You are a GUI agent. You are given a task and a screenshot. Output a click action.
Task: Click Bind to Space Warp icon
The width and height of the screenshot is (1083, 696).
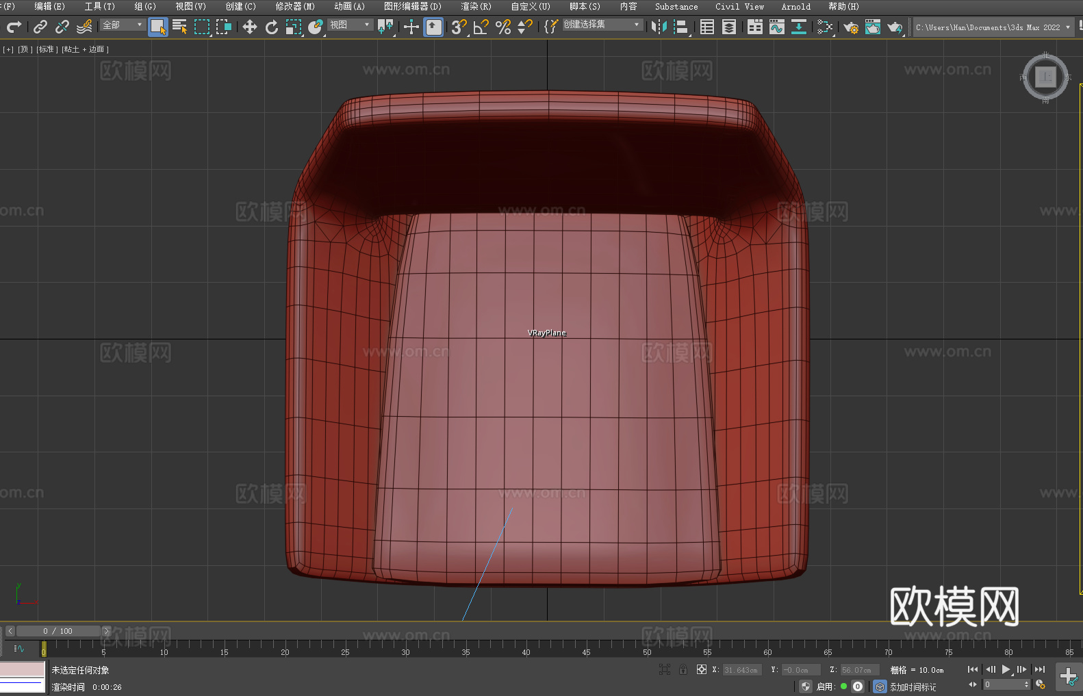[x=84, y=27]
